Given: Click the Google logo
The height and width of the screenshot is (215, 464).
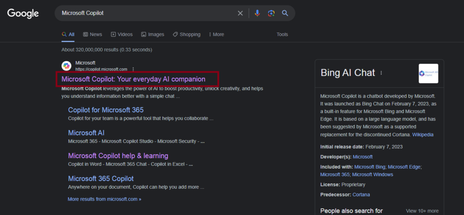Looking at the screenshot, I should (23, 13).
